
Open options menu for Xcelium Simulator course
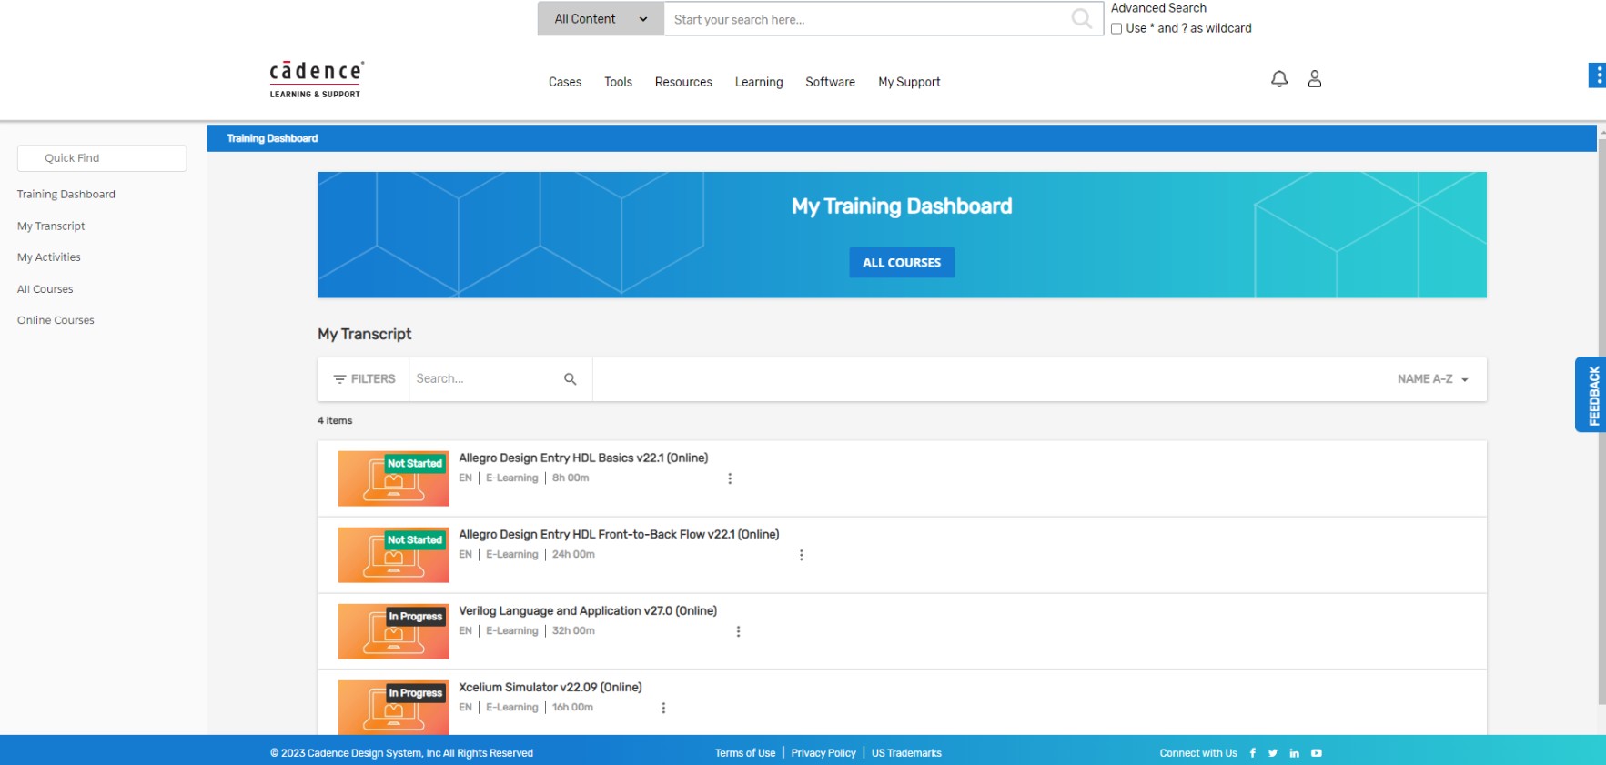663,708
